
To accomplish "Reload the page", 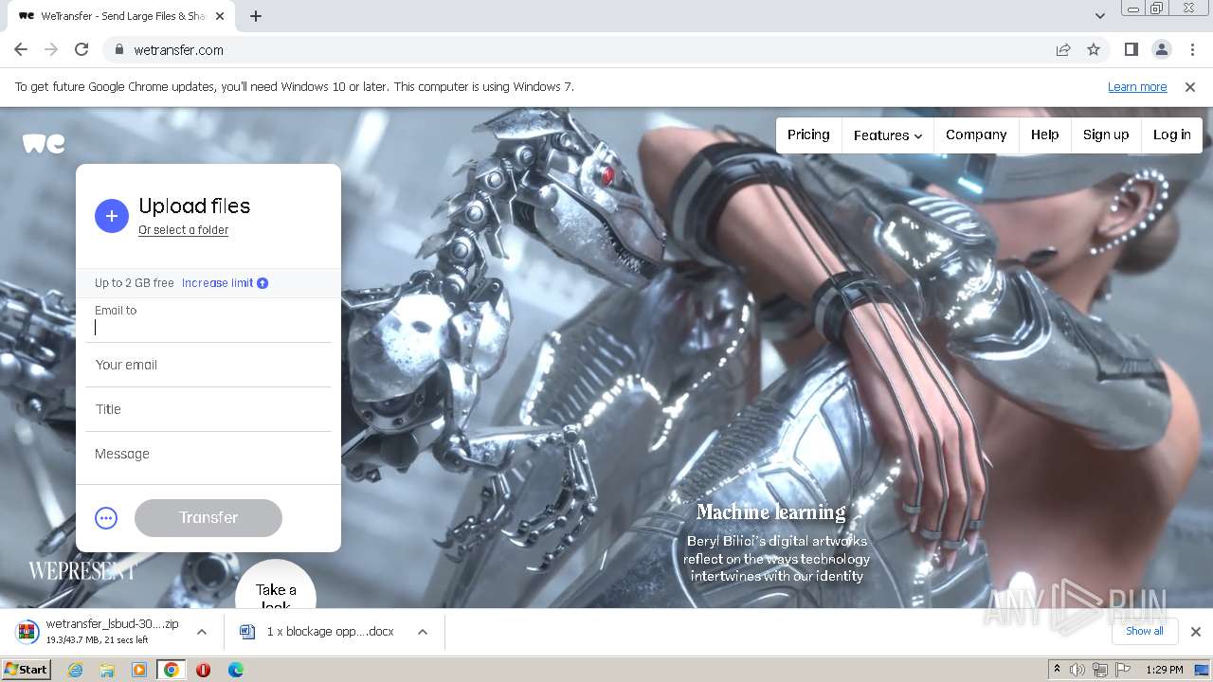I will (81, 49).
